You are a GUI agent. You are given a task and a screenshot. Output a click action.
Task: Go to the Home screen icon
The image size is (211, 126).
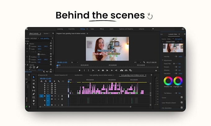[26, 29]
